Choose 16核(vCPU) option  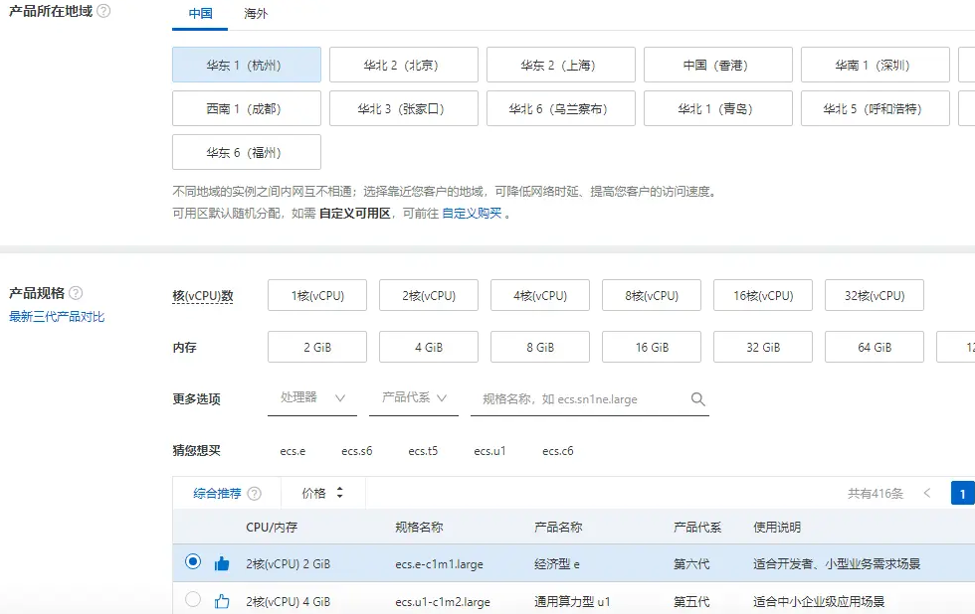pyautogui.click(x=763, y=295)
